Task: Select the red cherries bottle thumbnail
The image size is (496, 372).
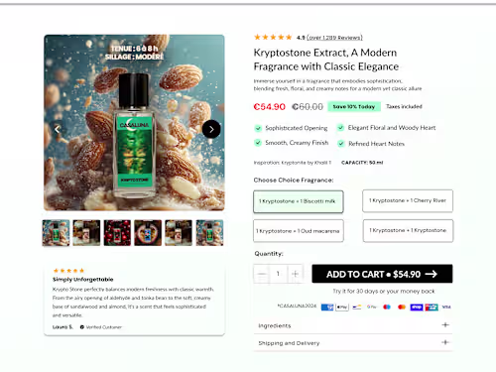Action: [x=117, y=233]
